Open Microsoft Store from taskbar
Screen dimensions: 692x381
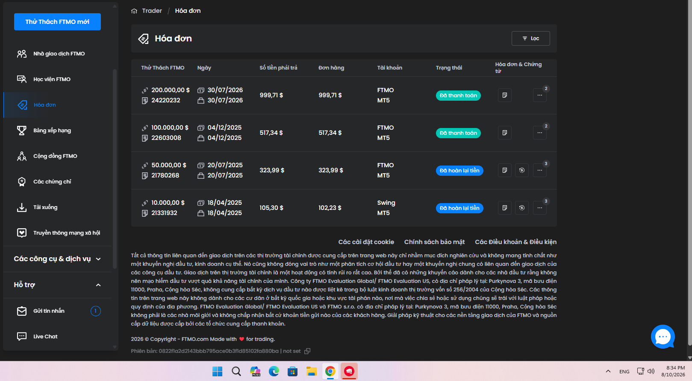(293, 372)
